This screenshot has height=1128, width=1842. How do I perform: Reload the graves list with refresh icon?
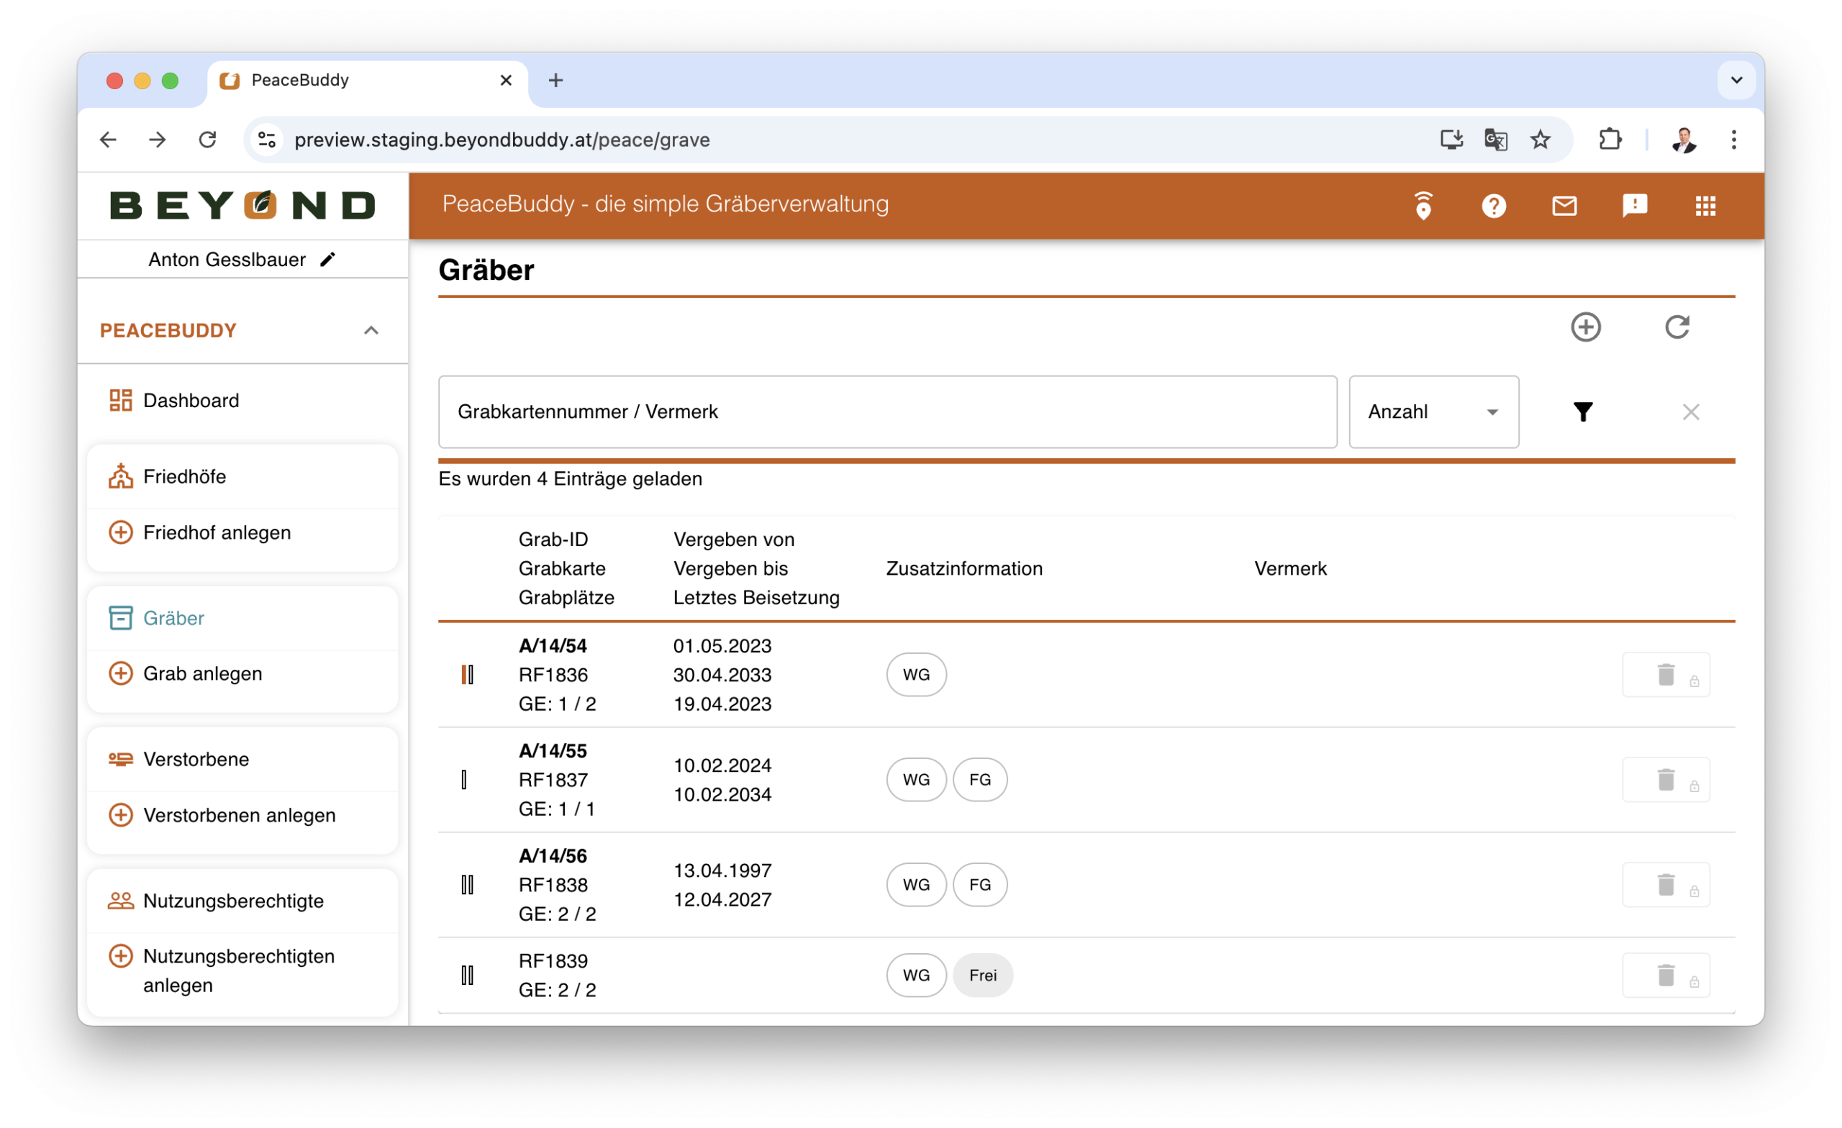tap(1677, 327)
